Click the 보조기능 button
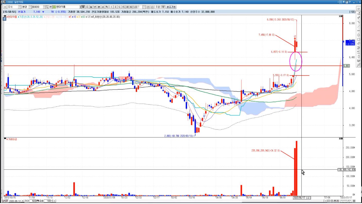This screenshot has height=204, width=362. (x=171, y=7)
